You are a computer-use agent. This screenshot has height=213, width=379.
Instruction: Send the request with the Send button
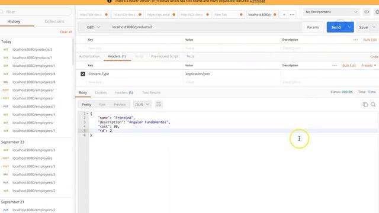pyautogui.click(x=336, y=27)
